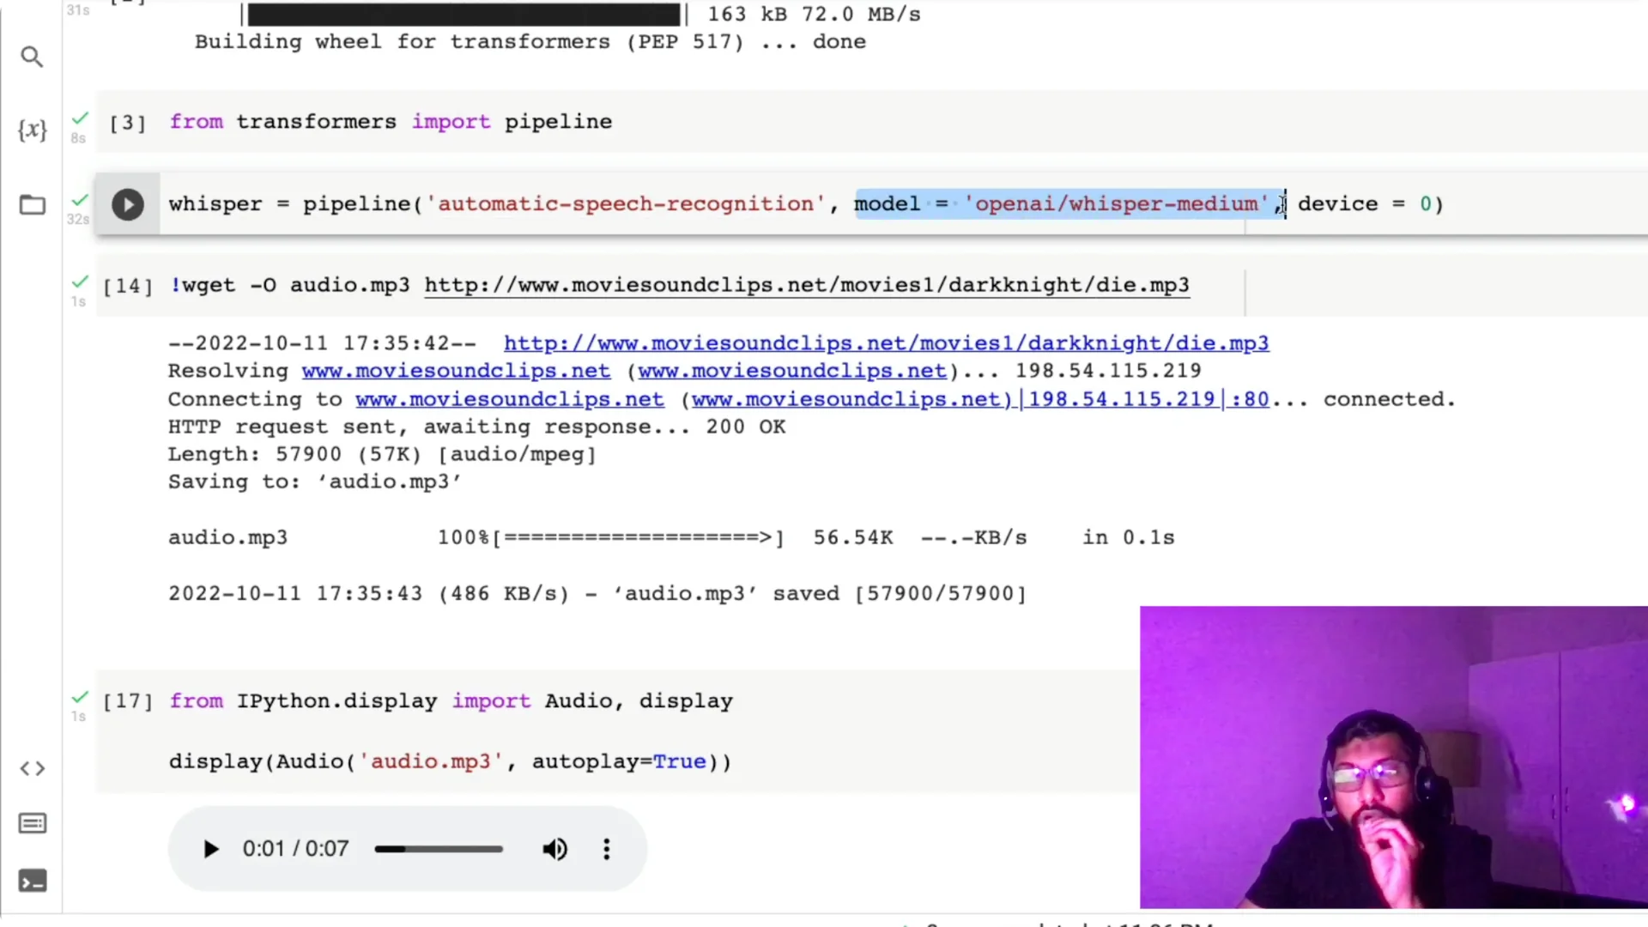1648x927 pixels.
Task: Launch the Colab terminal
Action: click(x=33, y=881)
